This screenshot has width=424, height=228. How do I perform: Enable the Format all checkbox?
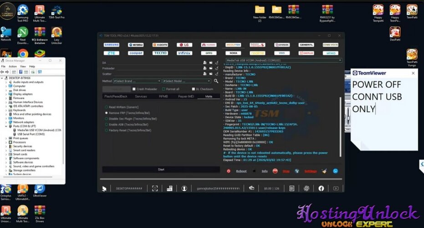tap(164, 89)
